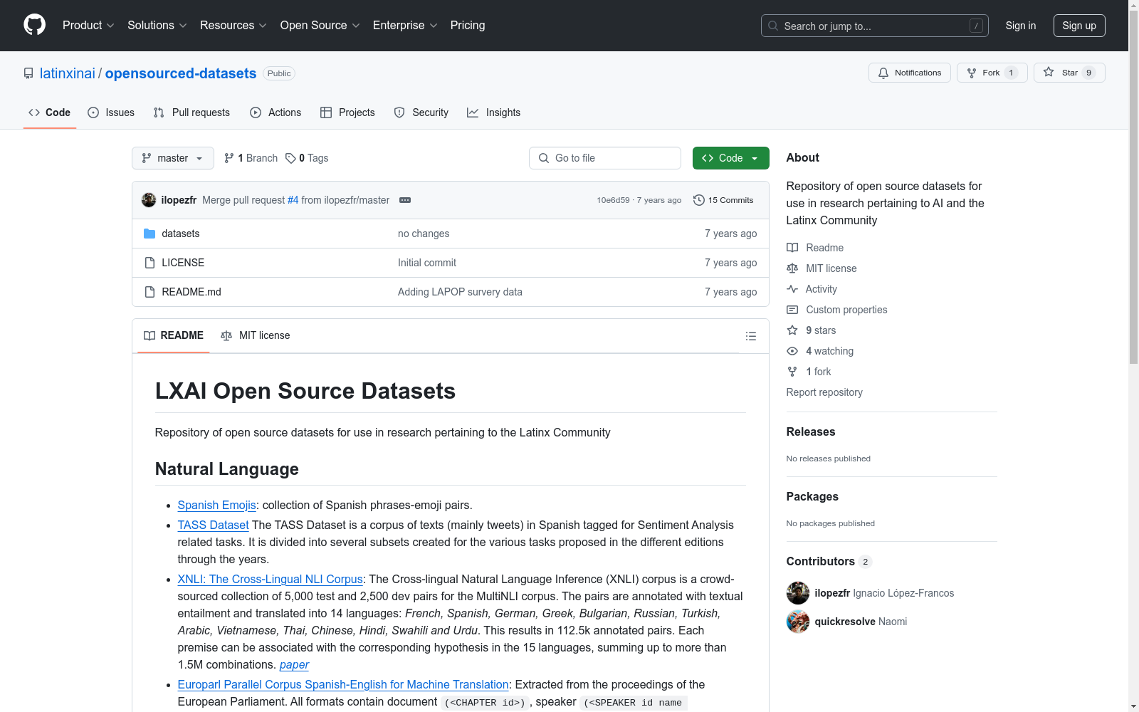Open the Actions tab
Viewport: 1139px width, 712px height.
coord(275,112)
